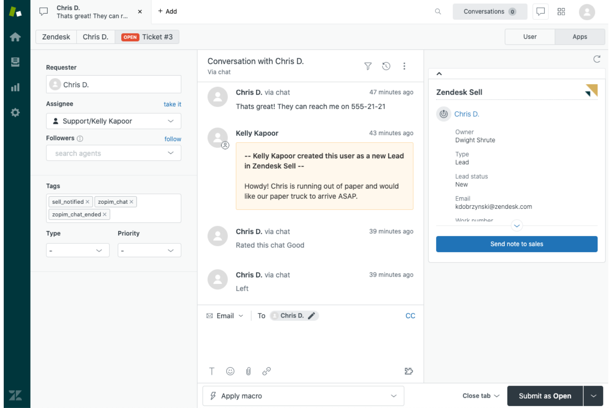Collapse the Zendesk Sell app panel

pyautogui.click(x=439, y=74)
